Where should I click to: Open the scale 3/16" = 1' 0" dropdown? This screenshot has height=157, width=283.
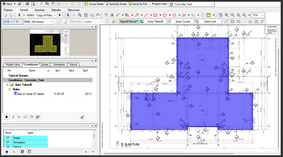click(21, 22)
